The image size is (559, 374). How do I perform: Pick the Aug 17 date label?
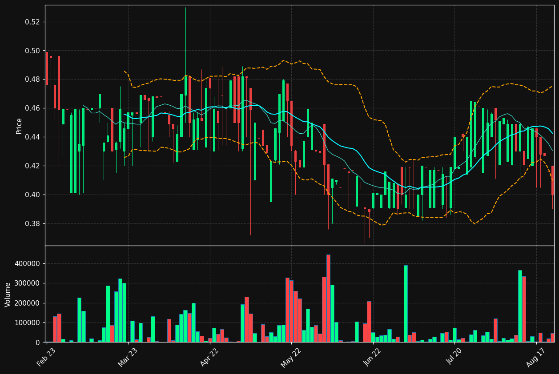[x=536, y=357]
